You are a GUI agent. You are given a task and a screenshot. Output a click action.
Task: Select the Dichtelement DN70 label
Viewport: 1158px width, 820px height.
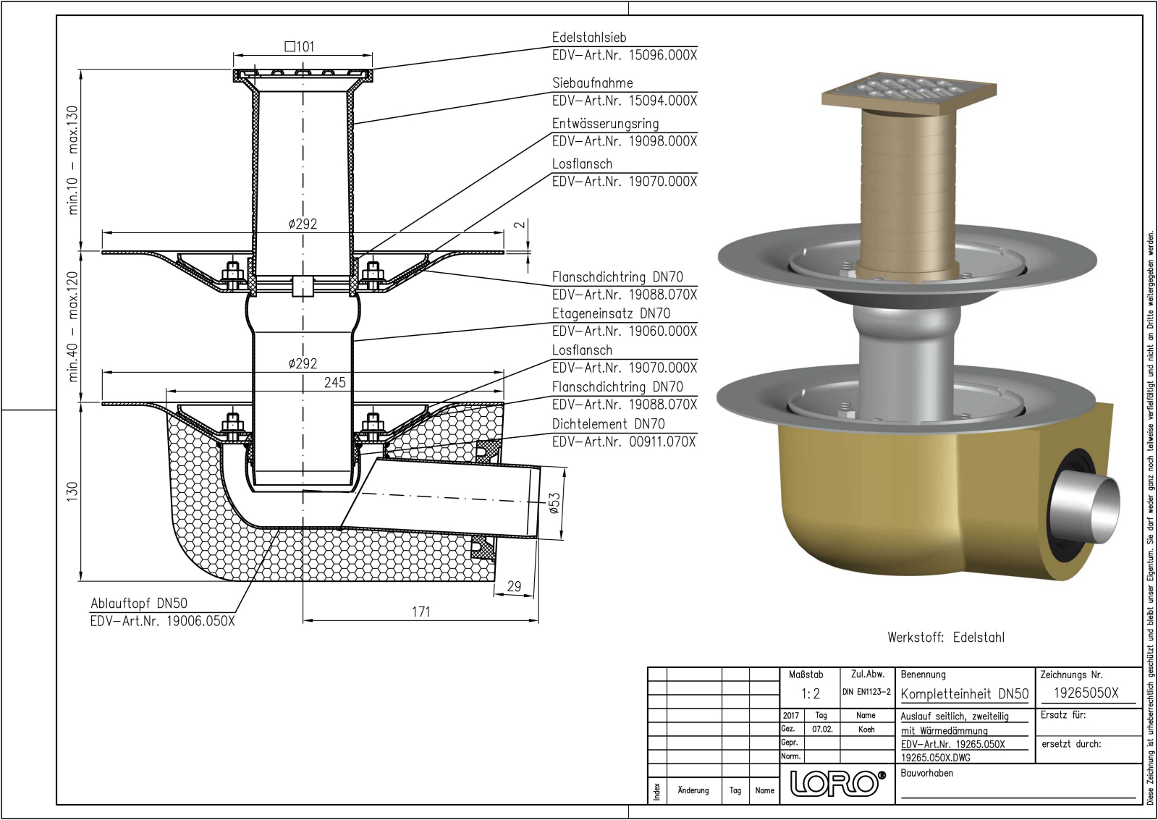(608, 424)
